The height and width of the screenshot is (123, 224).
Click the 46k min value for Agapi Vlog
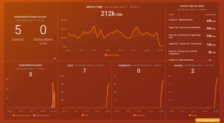pyautogui.click(x=211, y=28)
